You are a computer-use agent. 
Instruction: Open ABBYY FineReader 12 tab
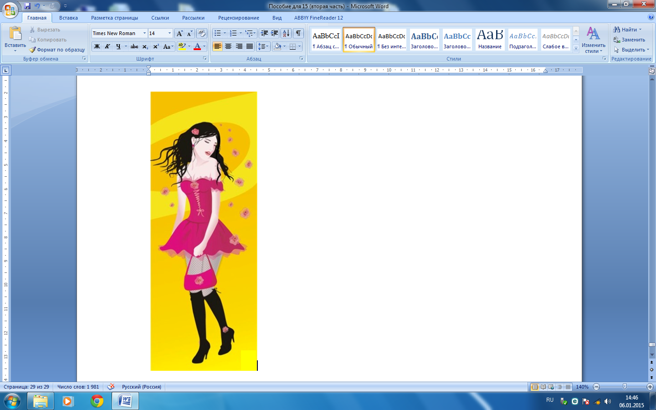(x=318, y=18)
